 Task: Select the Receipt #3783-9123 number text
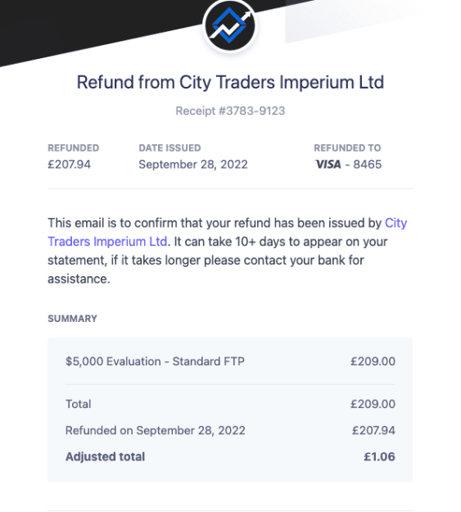point(230,111)
